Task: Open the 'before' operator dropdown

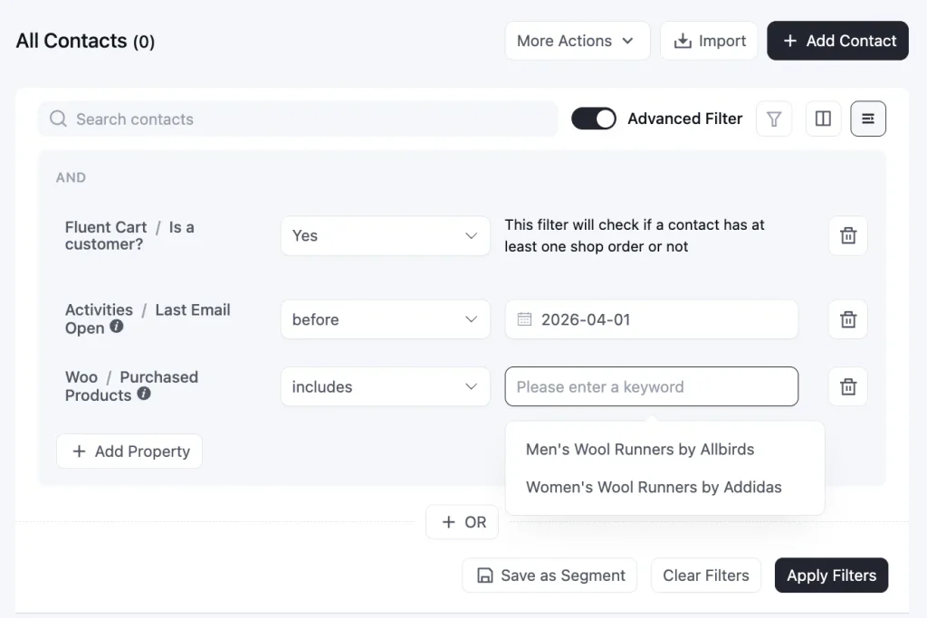Action: click(386, 319)
